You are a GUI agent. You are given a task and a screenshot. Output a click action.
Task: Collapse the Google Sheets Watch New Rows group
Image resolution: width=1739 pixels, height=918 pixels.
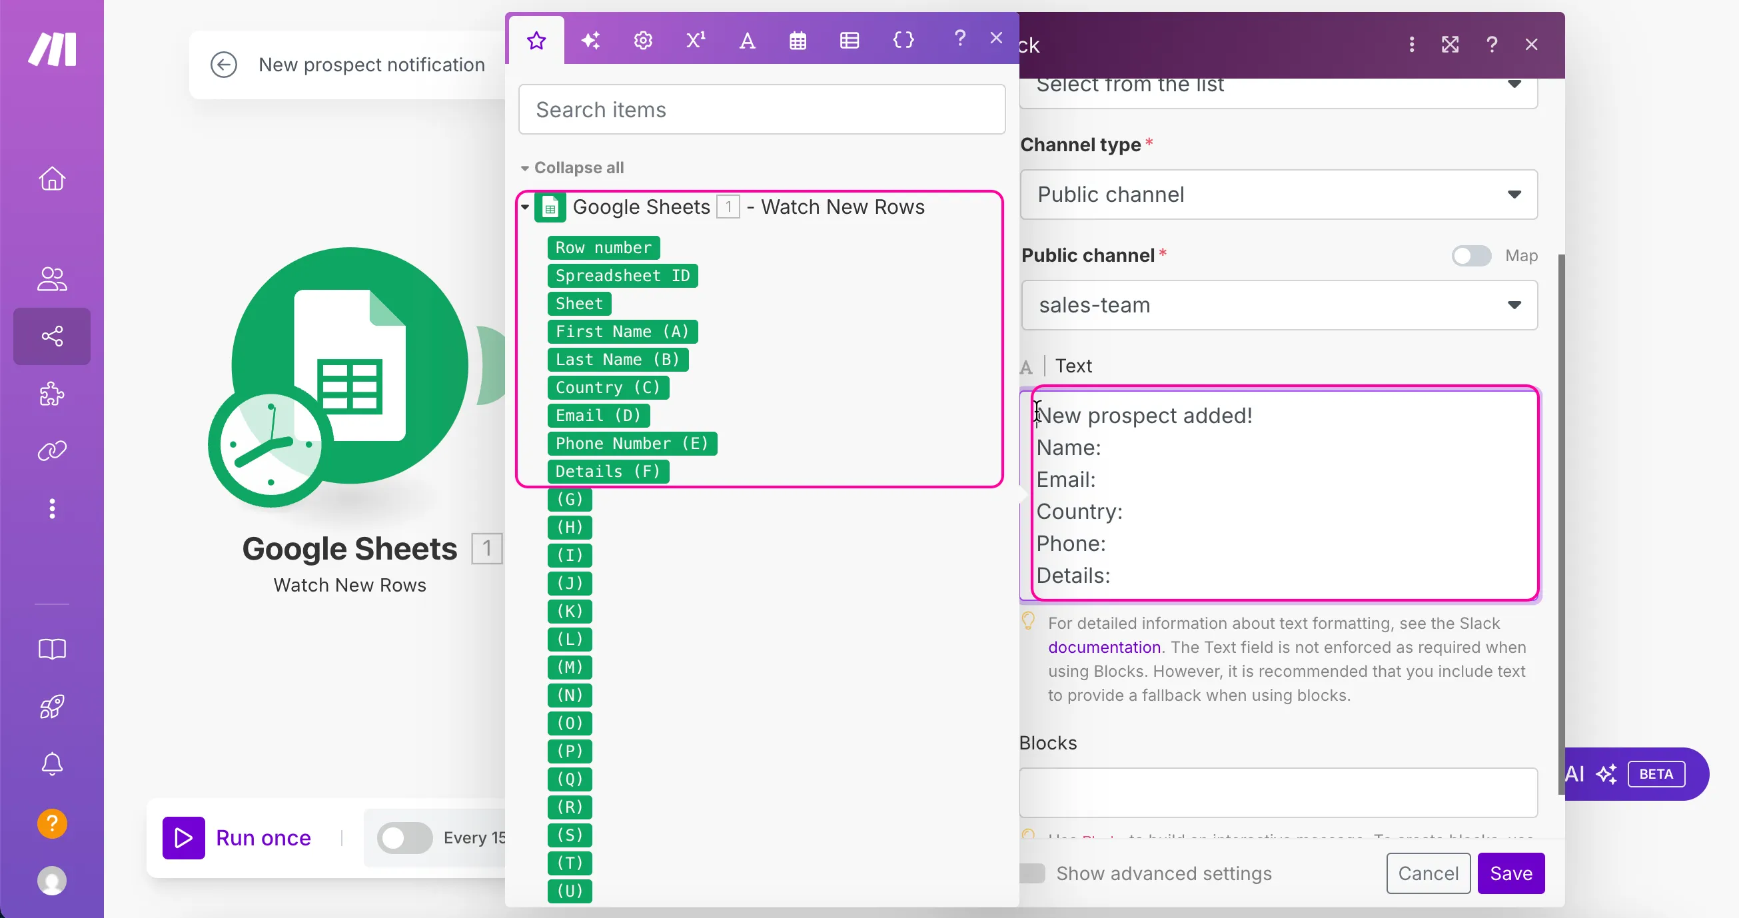pyautogui.click(x=524, y=207)
